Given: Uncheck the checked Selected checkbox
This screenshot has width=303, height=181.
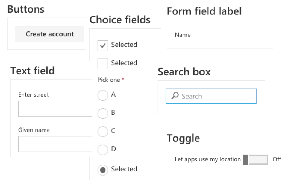Looking at the screenshot, I should (103, 46).
